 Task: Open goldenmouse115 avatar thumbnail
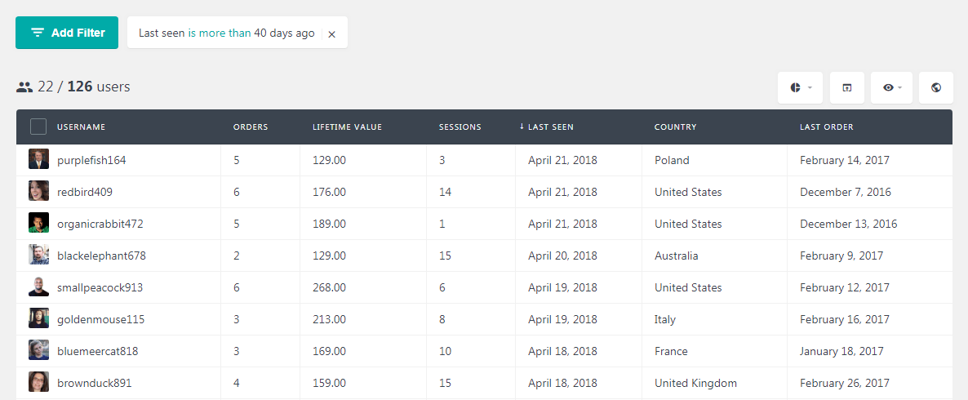tap(39, 318)
